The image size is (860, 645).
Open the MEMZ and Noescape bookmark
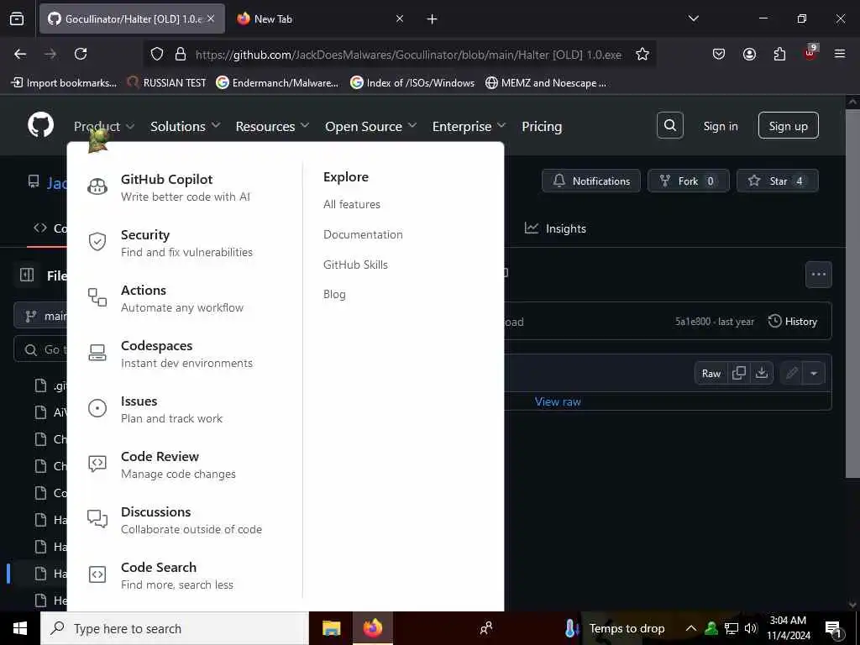[x=546, y=83]
